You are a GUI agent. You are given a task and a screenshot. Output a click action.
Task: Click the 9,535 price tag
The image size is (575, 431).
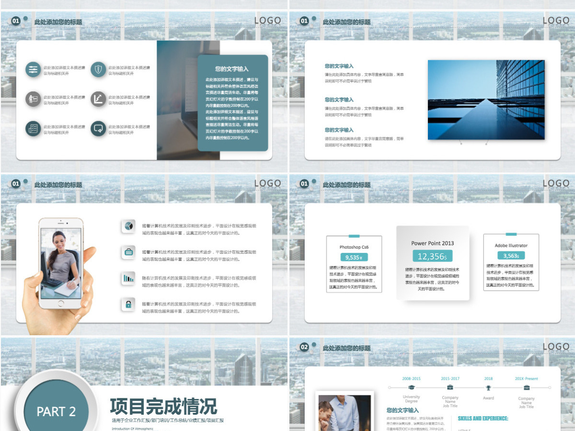click(354, 257)
